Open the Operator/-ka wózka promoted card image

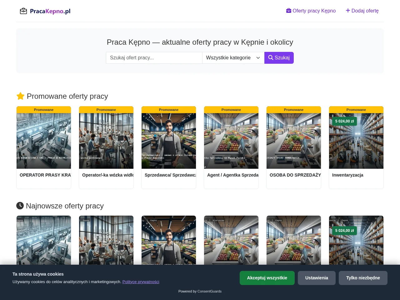point(106,141)
